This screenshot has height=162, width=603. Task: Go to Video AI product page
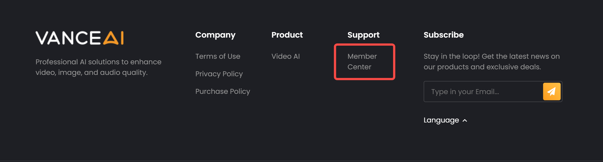point(286,56)
